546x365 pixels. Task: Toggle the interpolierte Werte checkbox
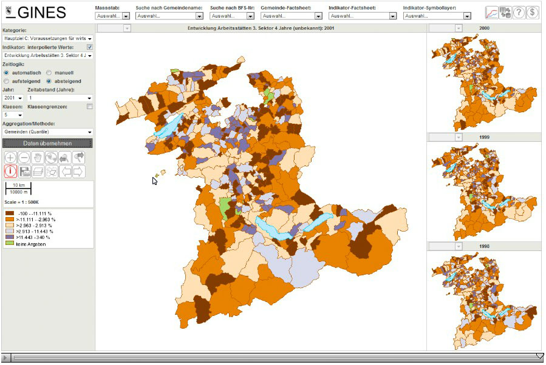90,47
